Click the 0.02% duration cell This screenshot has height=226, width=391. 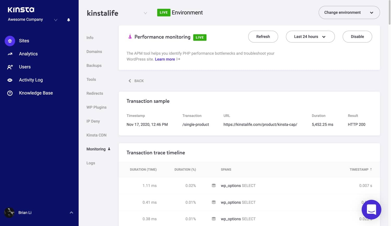click(191, 186)
